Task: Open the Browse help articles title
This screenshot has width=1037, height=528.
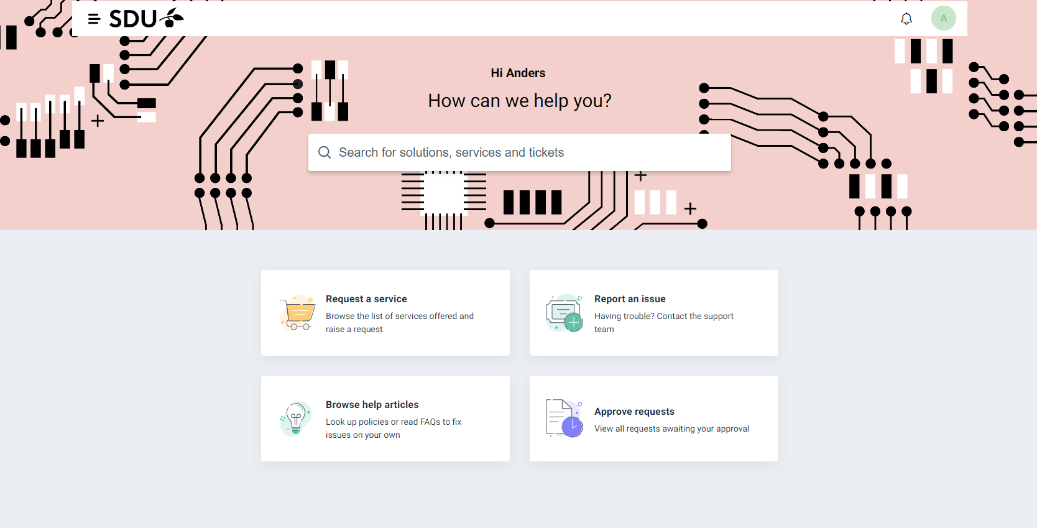Action: (x=372, y=405)
